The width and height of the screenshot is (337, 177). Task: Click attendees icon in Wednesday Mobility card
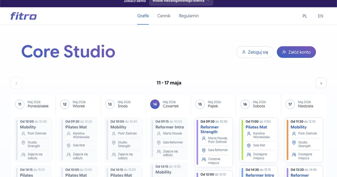click(114, 155)
